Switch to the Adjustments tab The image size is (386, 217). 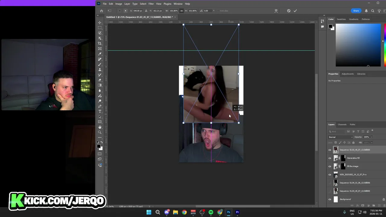tap(348, 74)
